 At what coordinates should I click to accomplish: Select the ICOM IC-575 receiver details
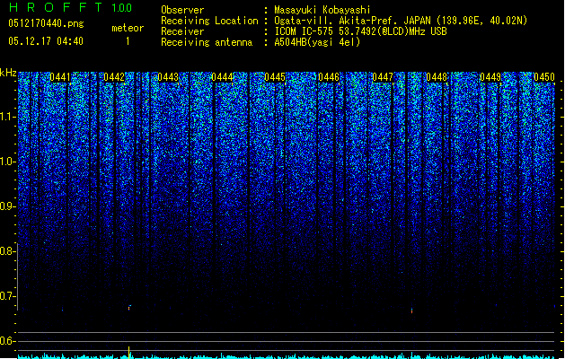coord(360,31)
